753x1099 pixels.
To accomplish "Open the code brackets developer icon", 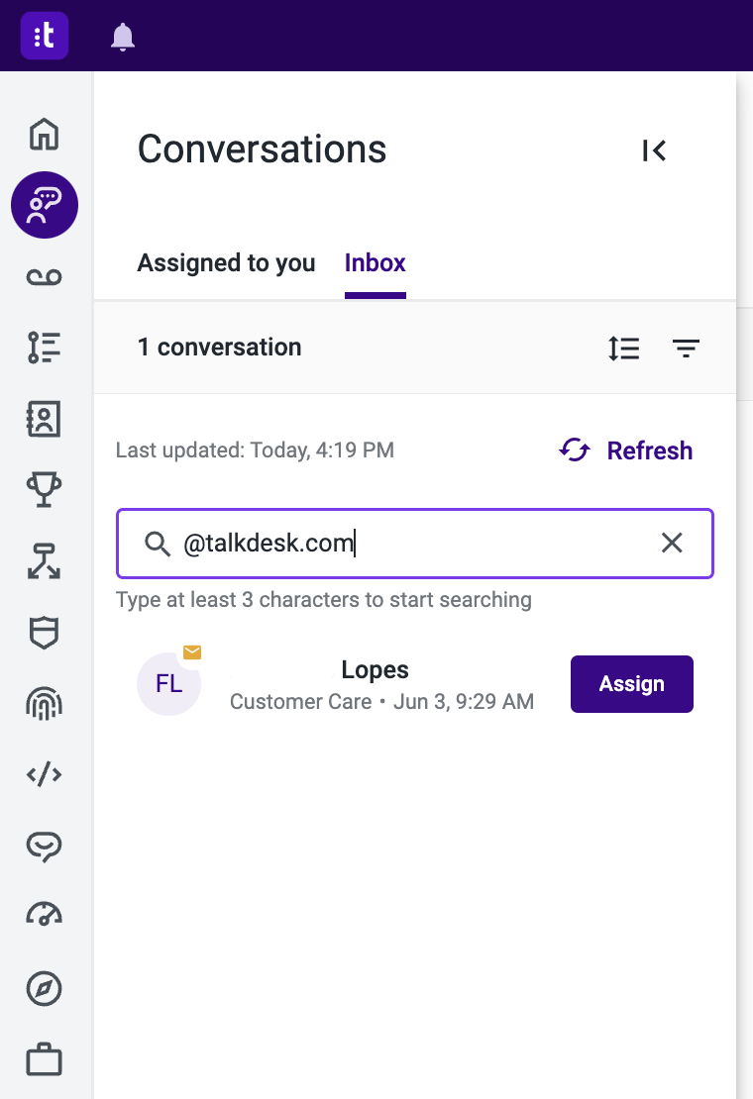I will (45, 774).
